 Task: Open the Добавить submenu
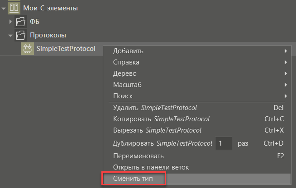197,51
